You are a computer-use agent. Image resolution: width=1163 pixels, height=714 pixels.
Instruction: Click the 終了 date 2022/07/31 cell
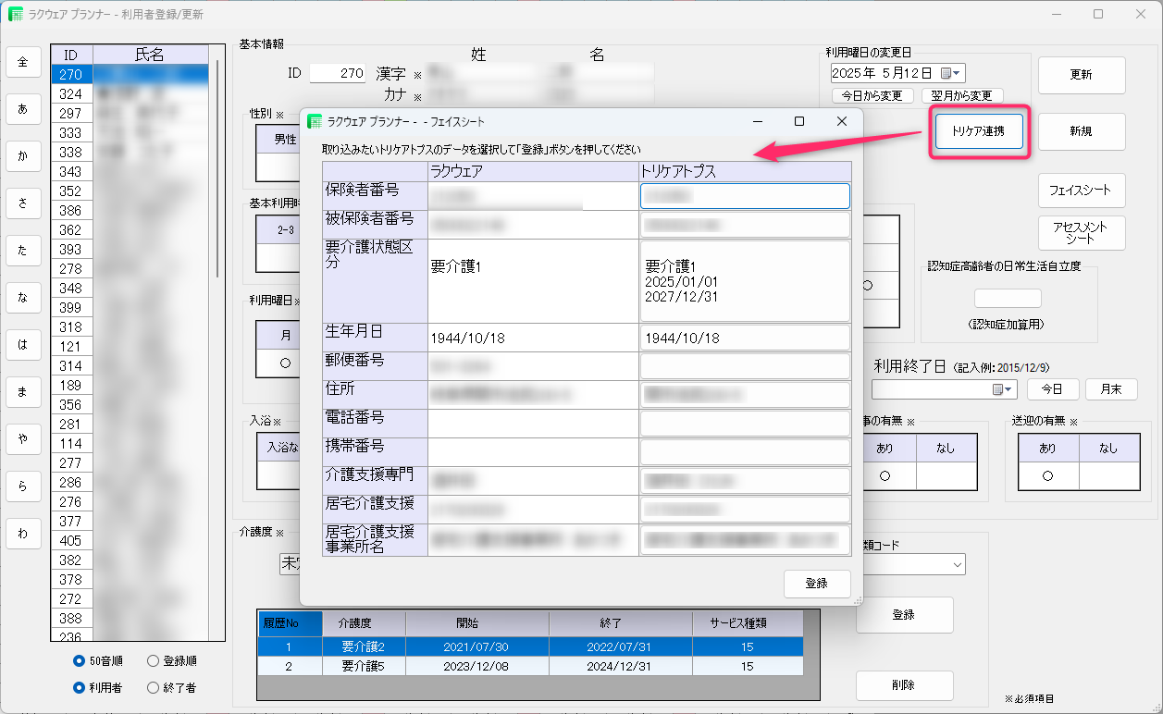tap(621, 647)
